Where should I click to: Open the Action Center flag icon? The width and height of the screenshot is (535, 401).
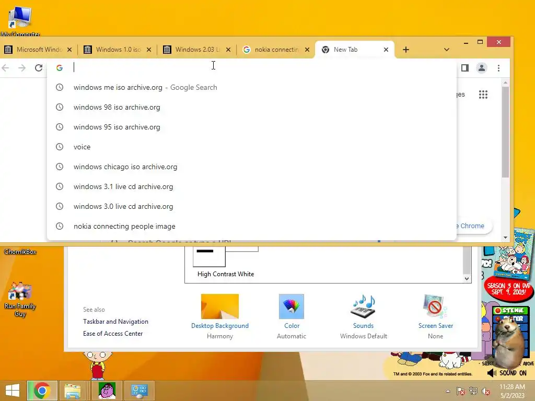tap(460, 391)
